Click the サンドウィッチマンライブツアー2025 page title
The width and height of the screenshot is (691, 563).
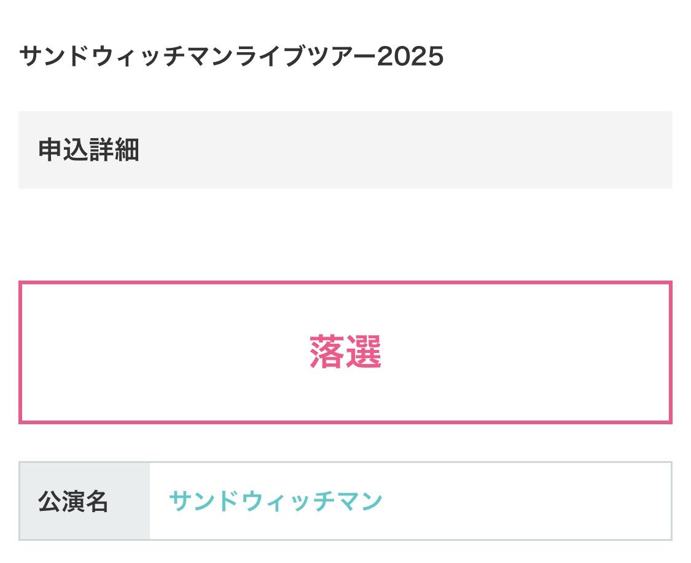231,58
